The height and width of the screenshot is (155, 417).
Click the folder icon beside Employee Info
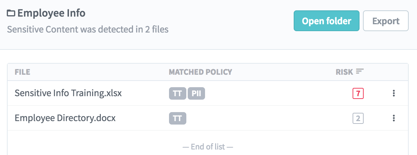pos(11,14)
